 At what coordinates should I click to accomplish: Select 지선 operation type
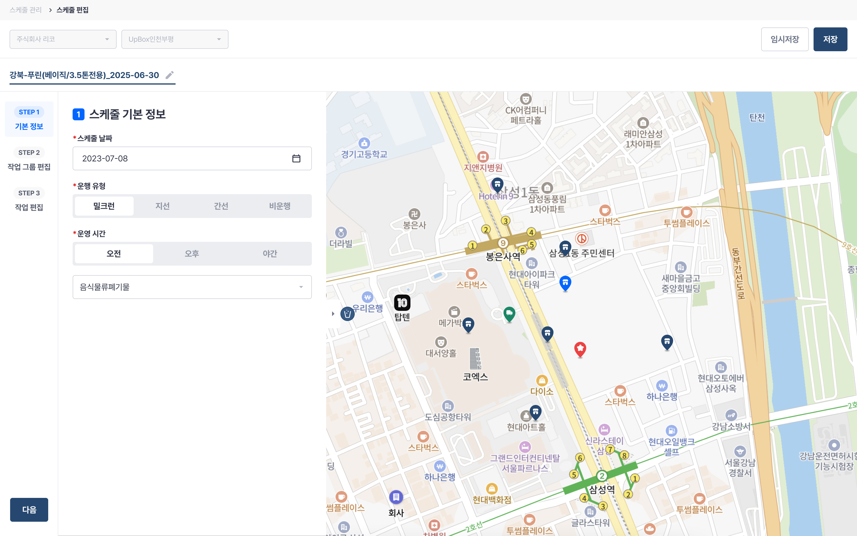coord(162,206)
